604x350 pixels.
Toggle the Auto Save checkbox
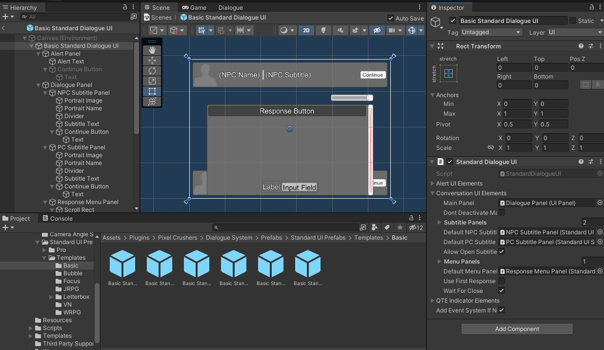(x=391, y=18)
